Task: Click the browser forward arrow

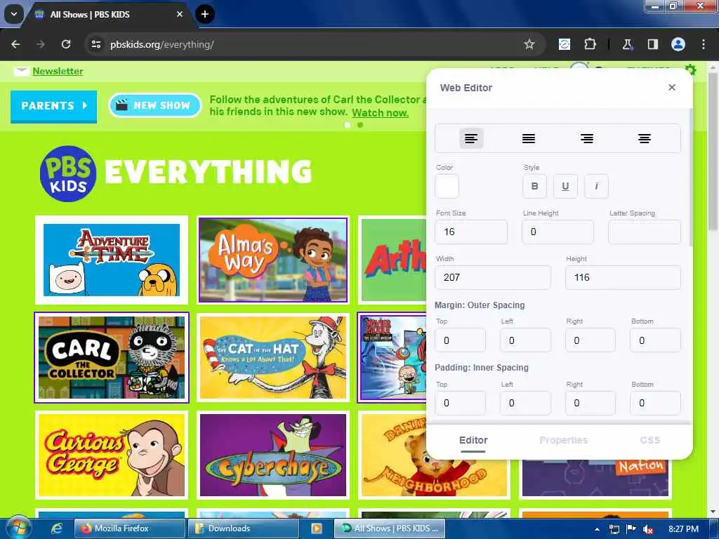Action: coord(41,44)
